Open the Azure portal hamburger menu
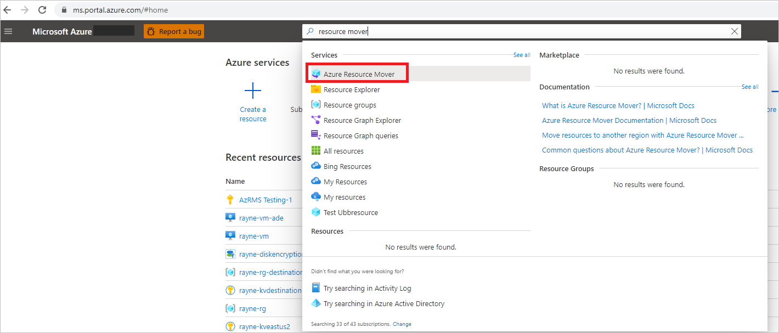The image size is (779, 333). click(8, 31)
